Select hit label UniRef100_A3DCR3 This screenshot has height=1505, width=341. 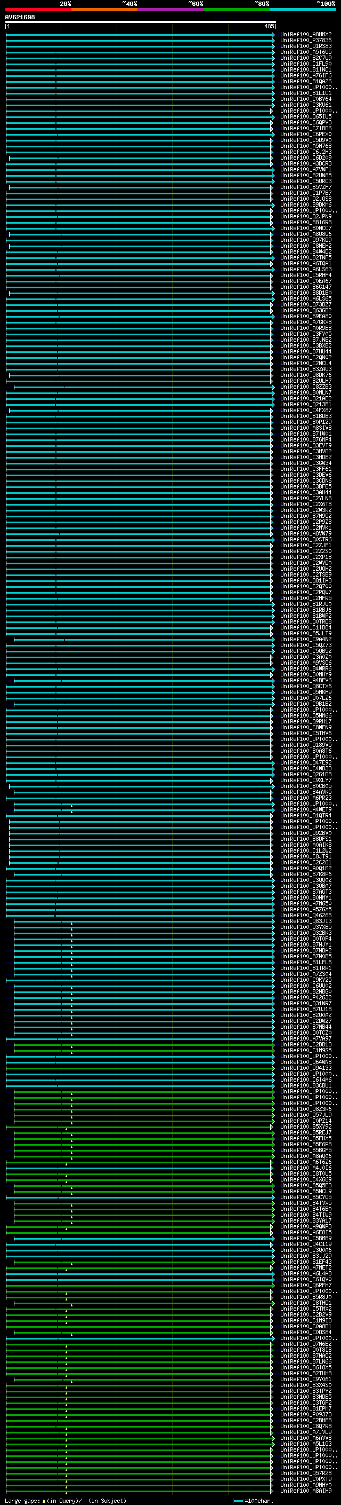pos(305,163)
